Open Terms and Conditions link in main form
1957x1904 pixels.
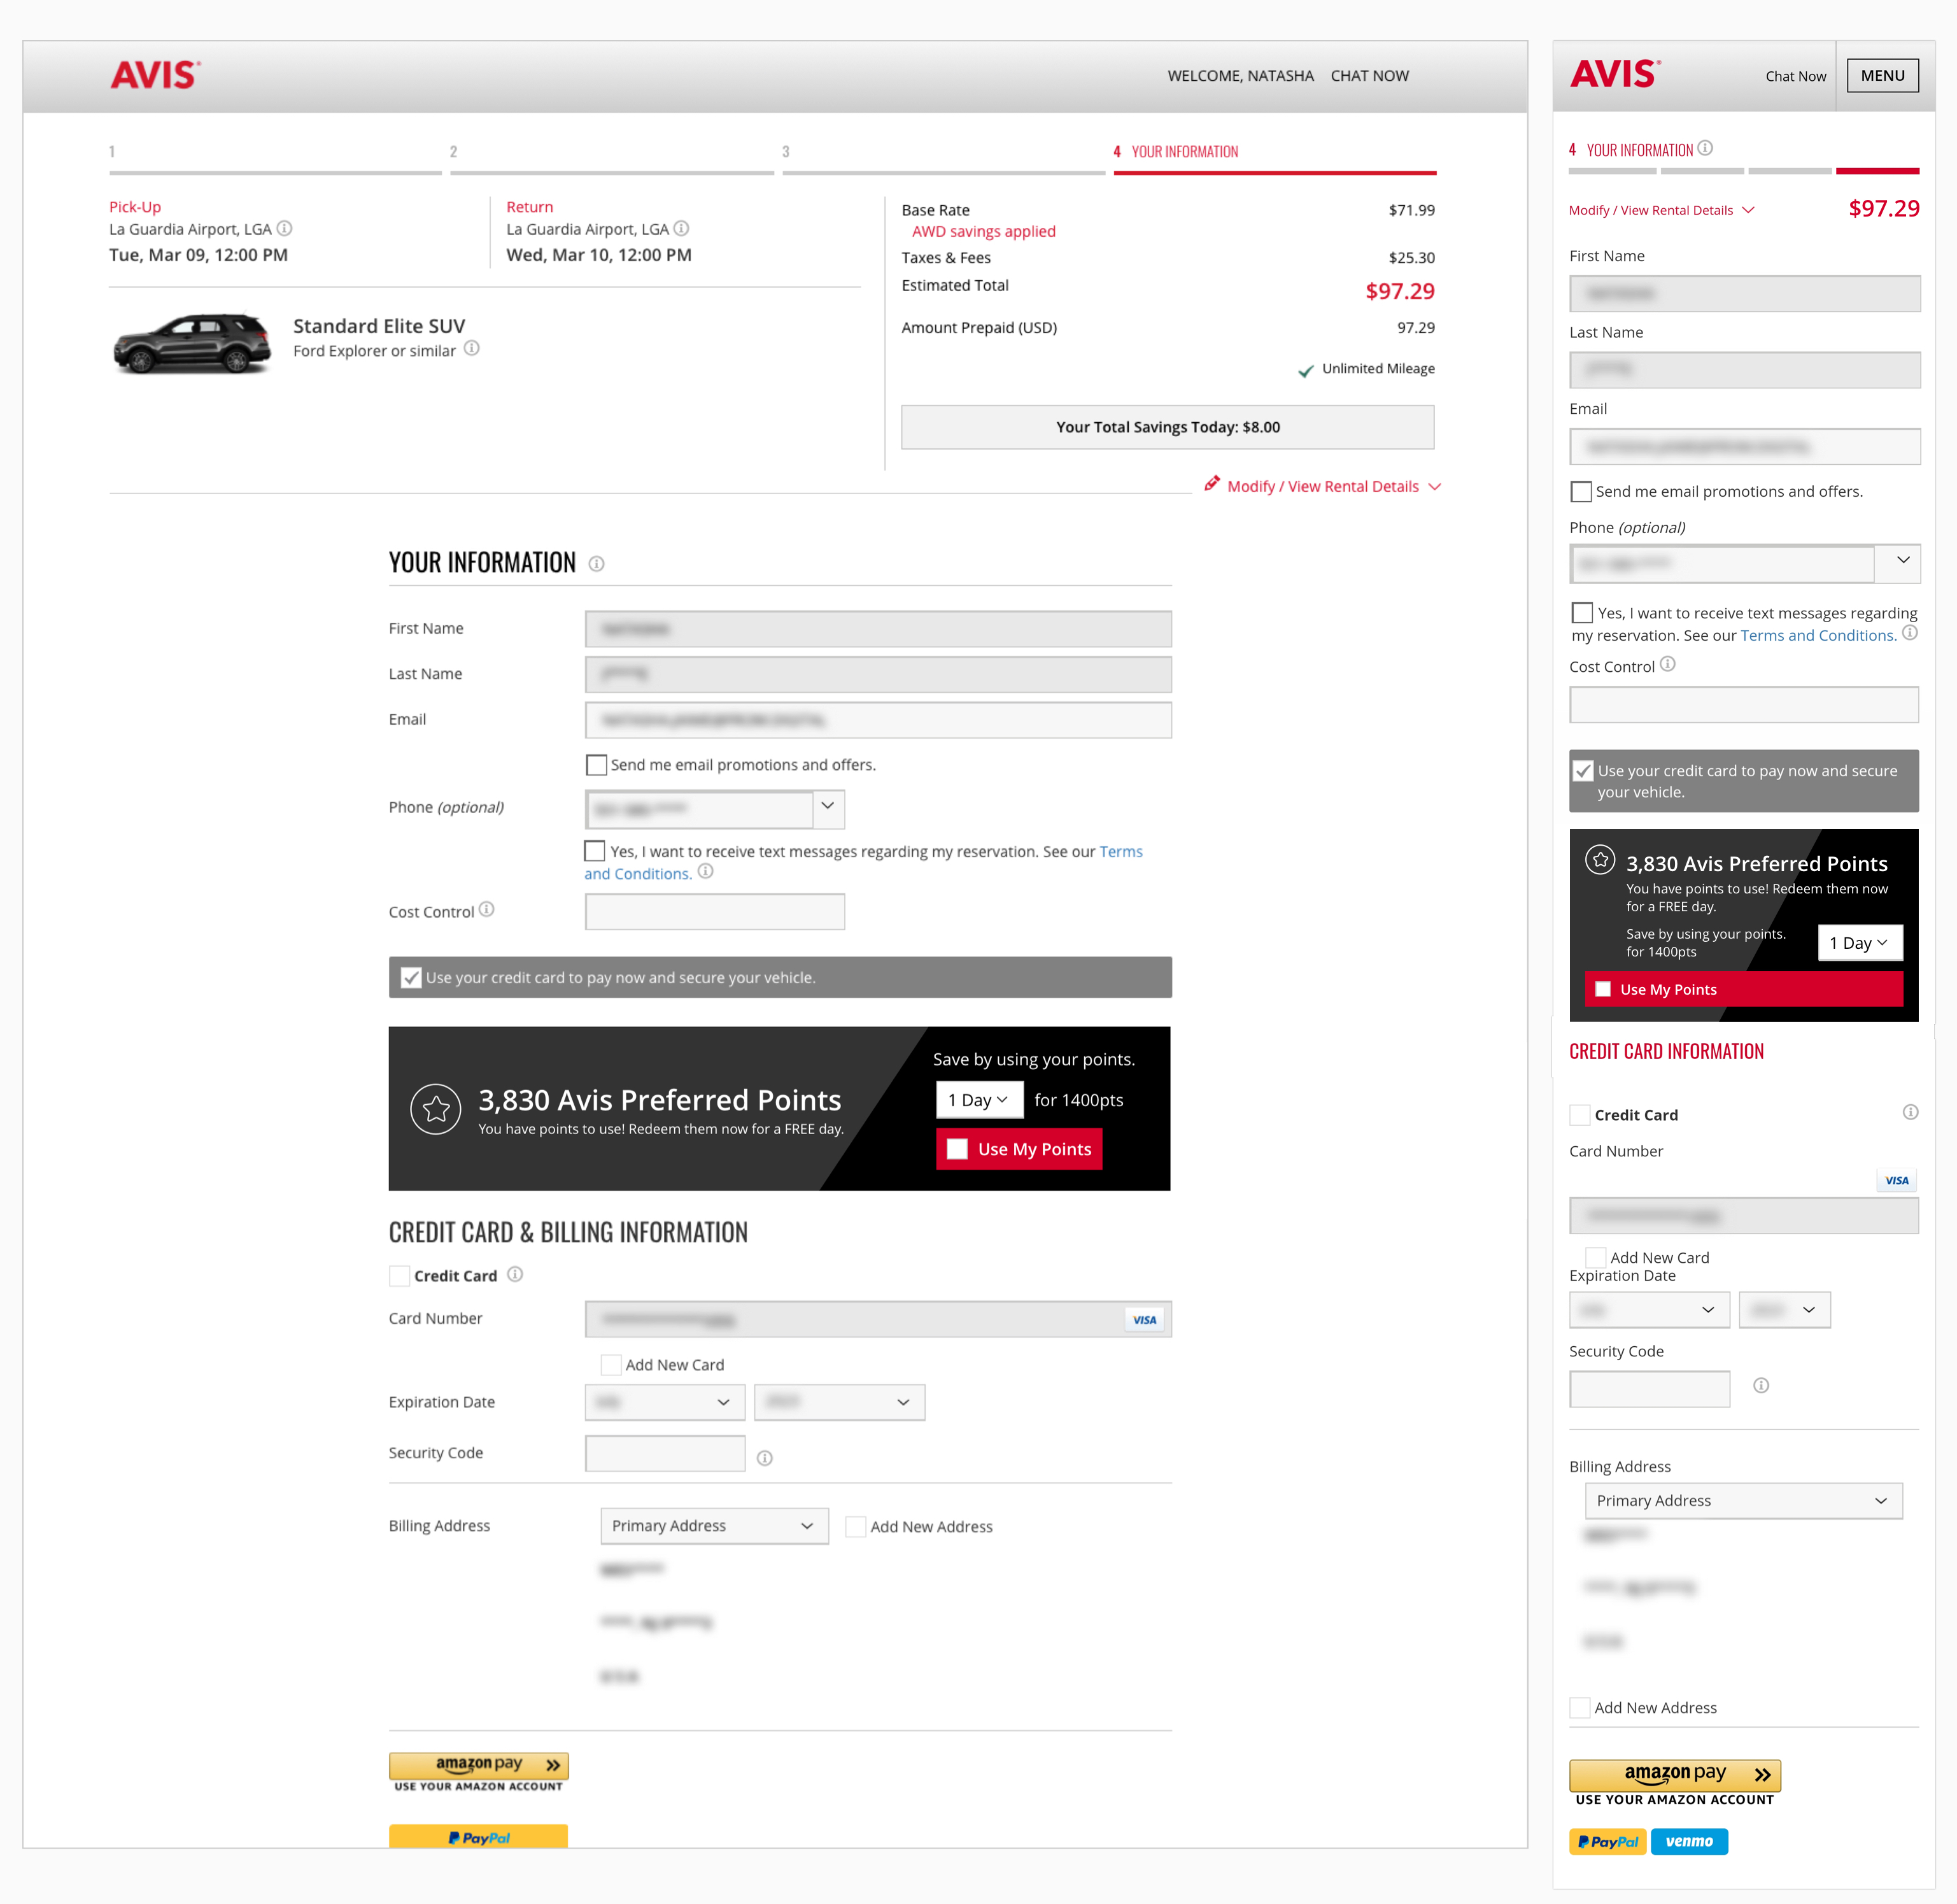click(x=1120, y=852)
